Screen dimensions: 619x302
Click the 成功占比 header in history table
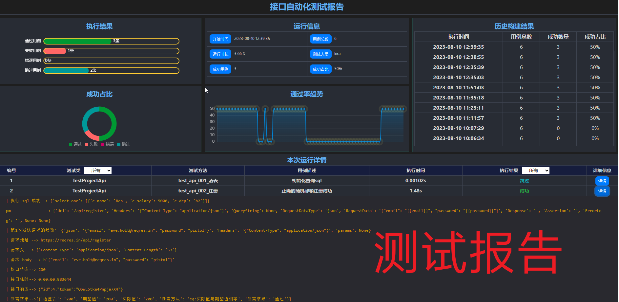(595, 37)
